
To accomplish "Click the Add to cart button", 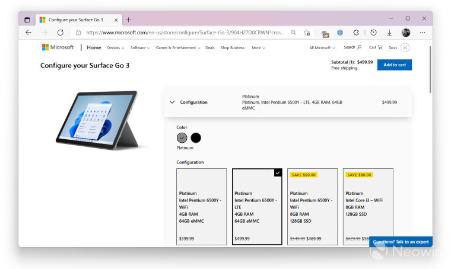I will [395, 65].
